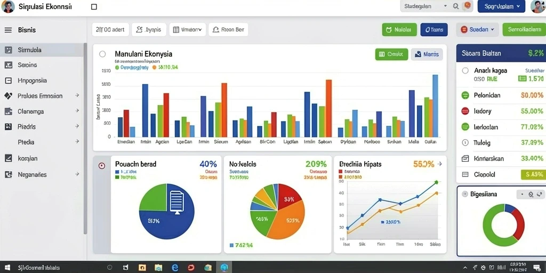The width and height of the screenshot is (546, 273).
Task: Select the radio button beside Manulani Ekonysia
Action: click(x=102, y=54)
